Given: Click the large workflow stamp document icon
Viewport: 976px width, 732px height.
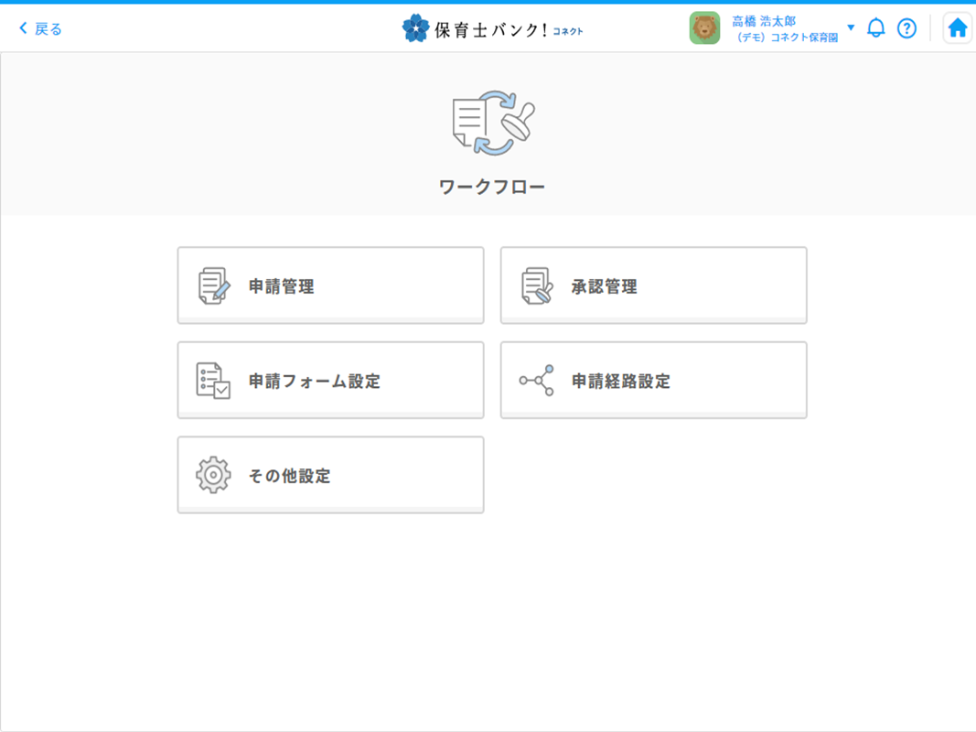Looking at the screenshot, I should pos(493,124).
